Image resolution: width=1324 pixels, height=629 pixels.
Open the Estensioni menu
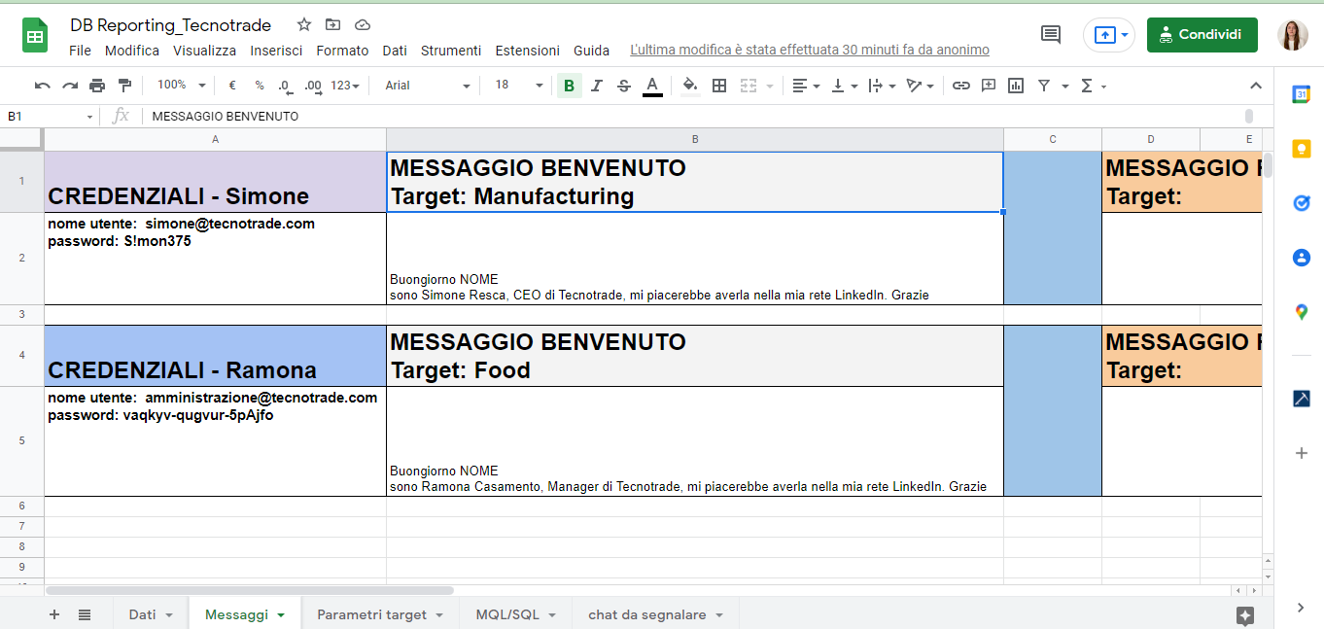pos(528,51)
